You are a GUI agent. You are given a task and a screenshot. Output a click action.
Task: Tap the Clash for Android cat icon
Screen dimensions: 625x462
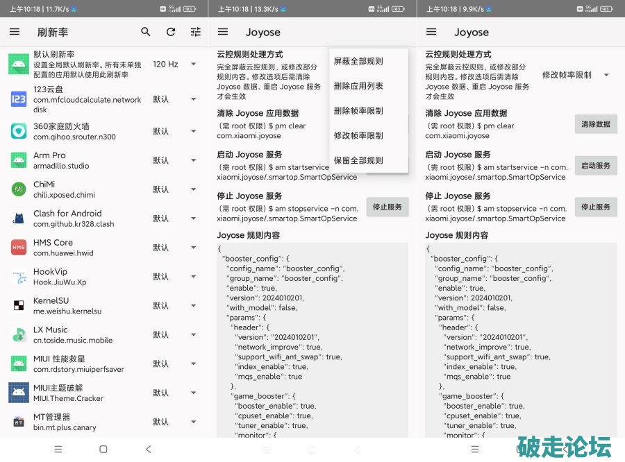(x=19, y=219)
